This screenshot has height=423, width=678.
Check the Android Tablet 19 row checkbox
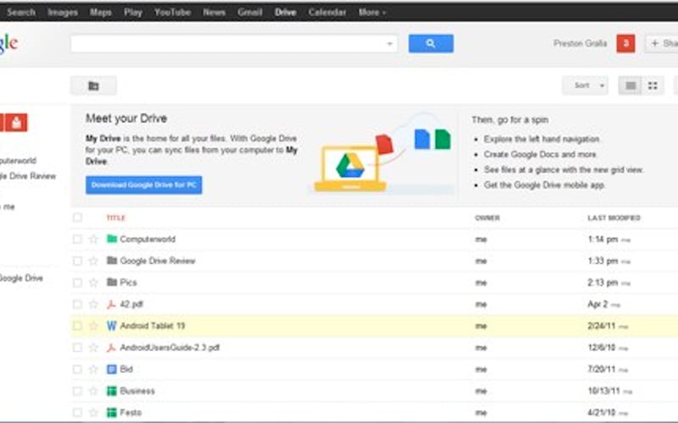[x=77, y=326]
